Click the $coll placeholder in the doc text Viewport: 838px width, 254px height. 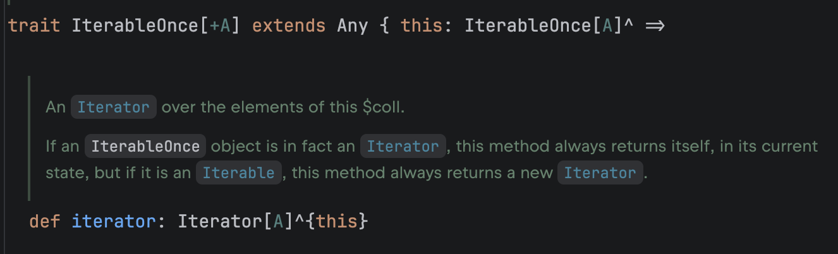(x=382, y=107)
